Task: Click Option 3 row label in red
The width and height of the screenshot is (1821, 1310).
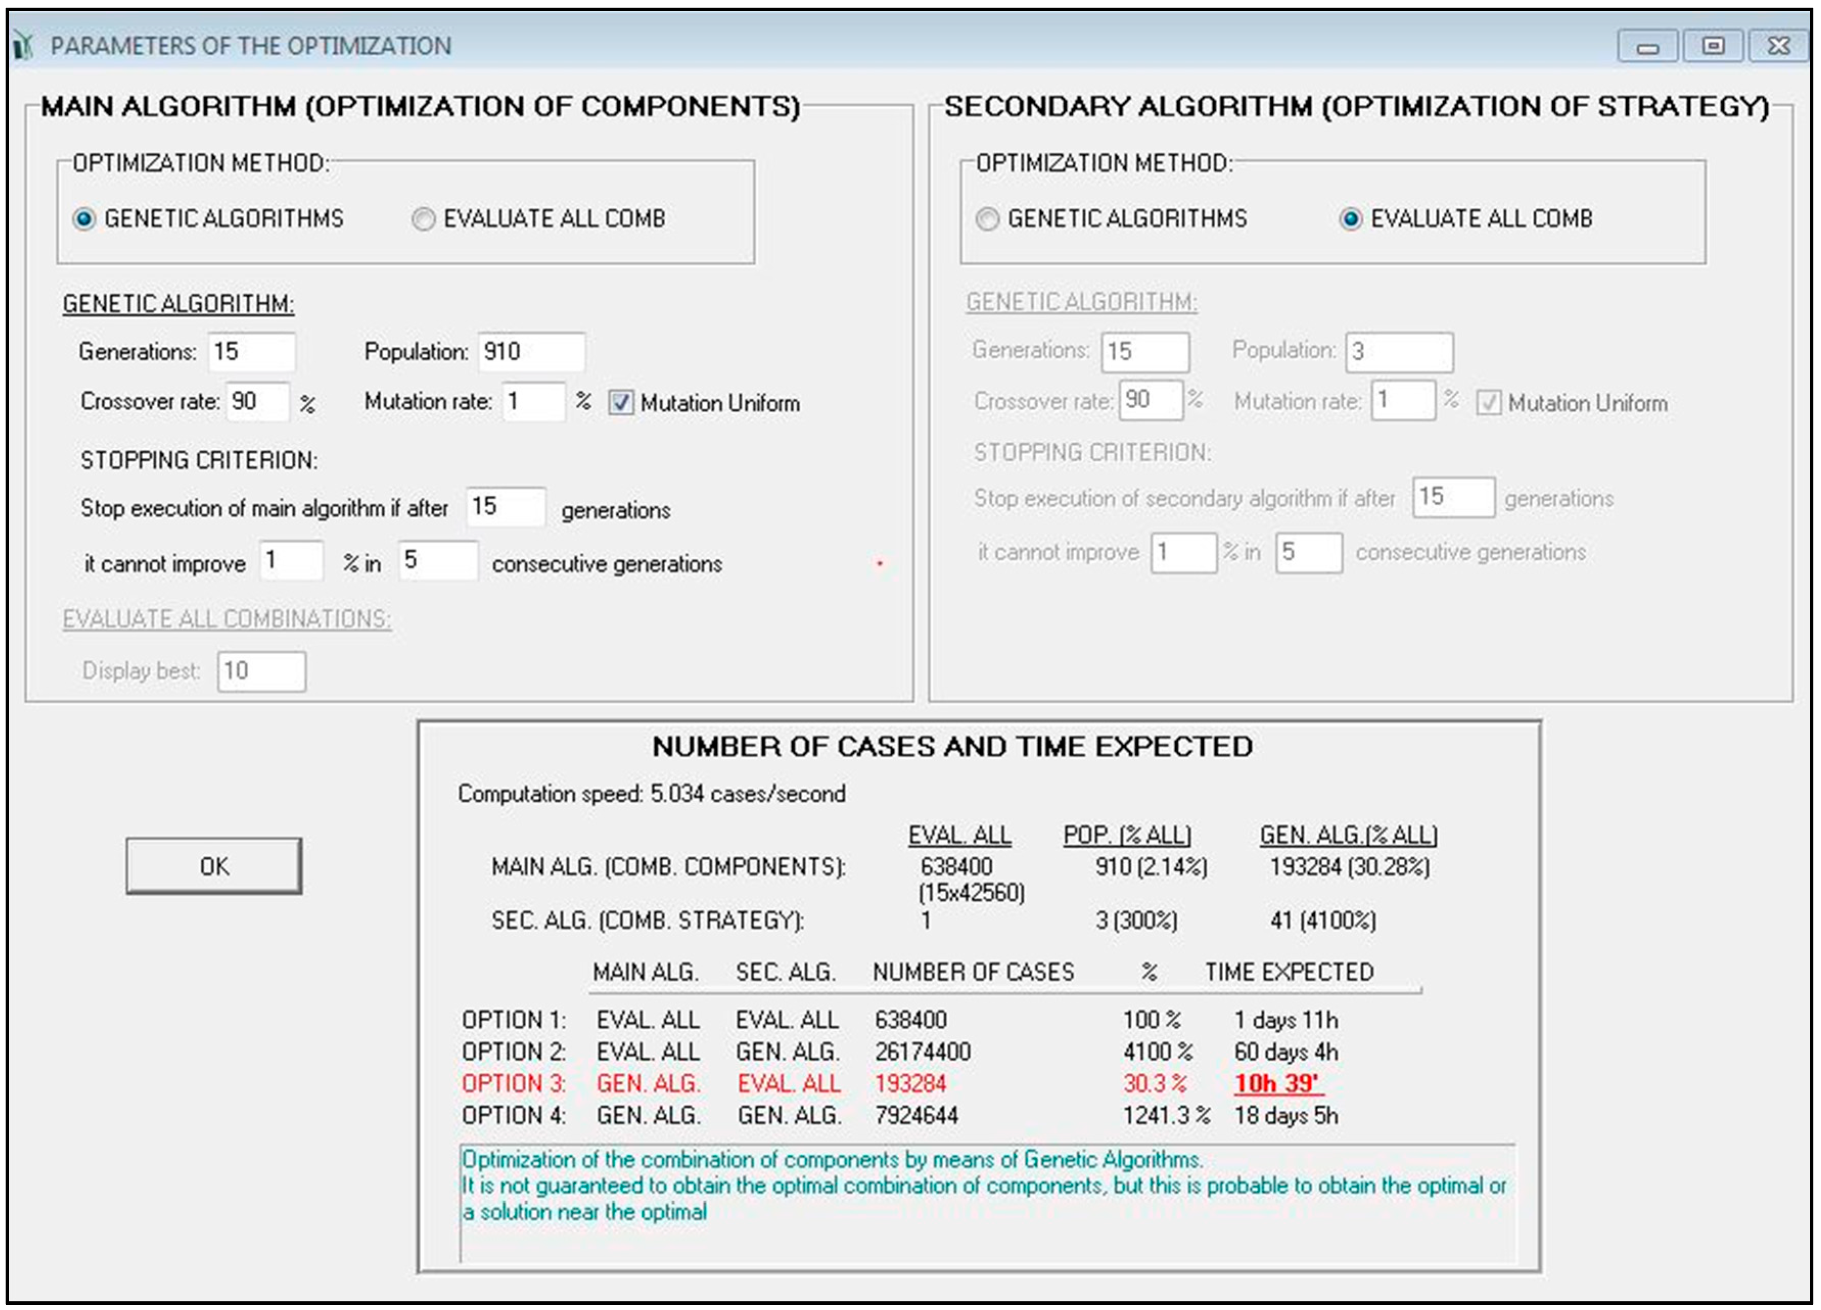Action: click(514, 1084)
